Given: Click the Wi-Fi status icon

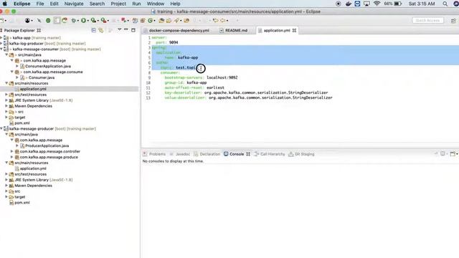Looking at the screenshot, I should tap(377, 4).
